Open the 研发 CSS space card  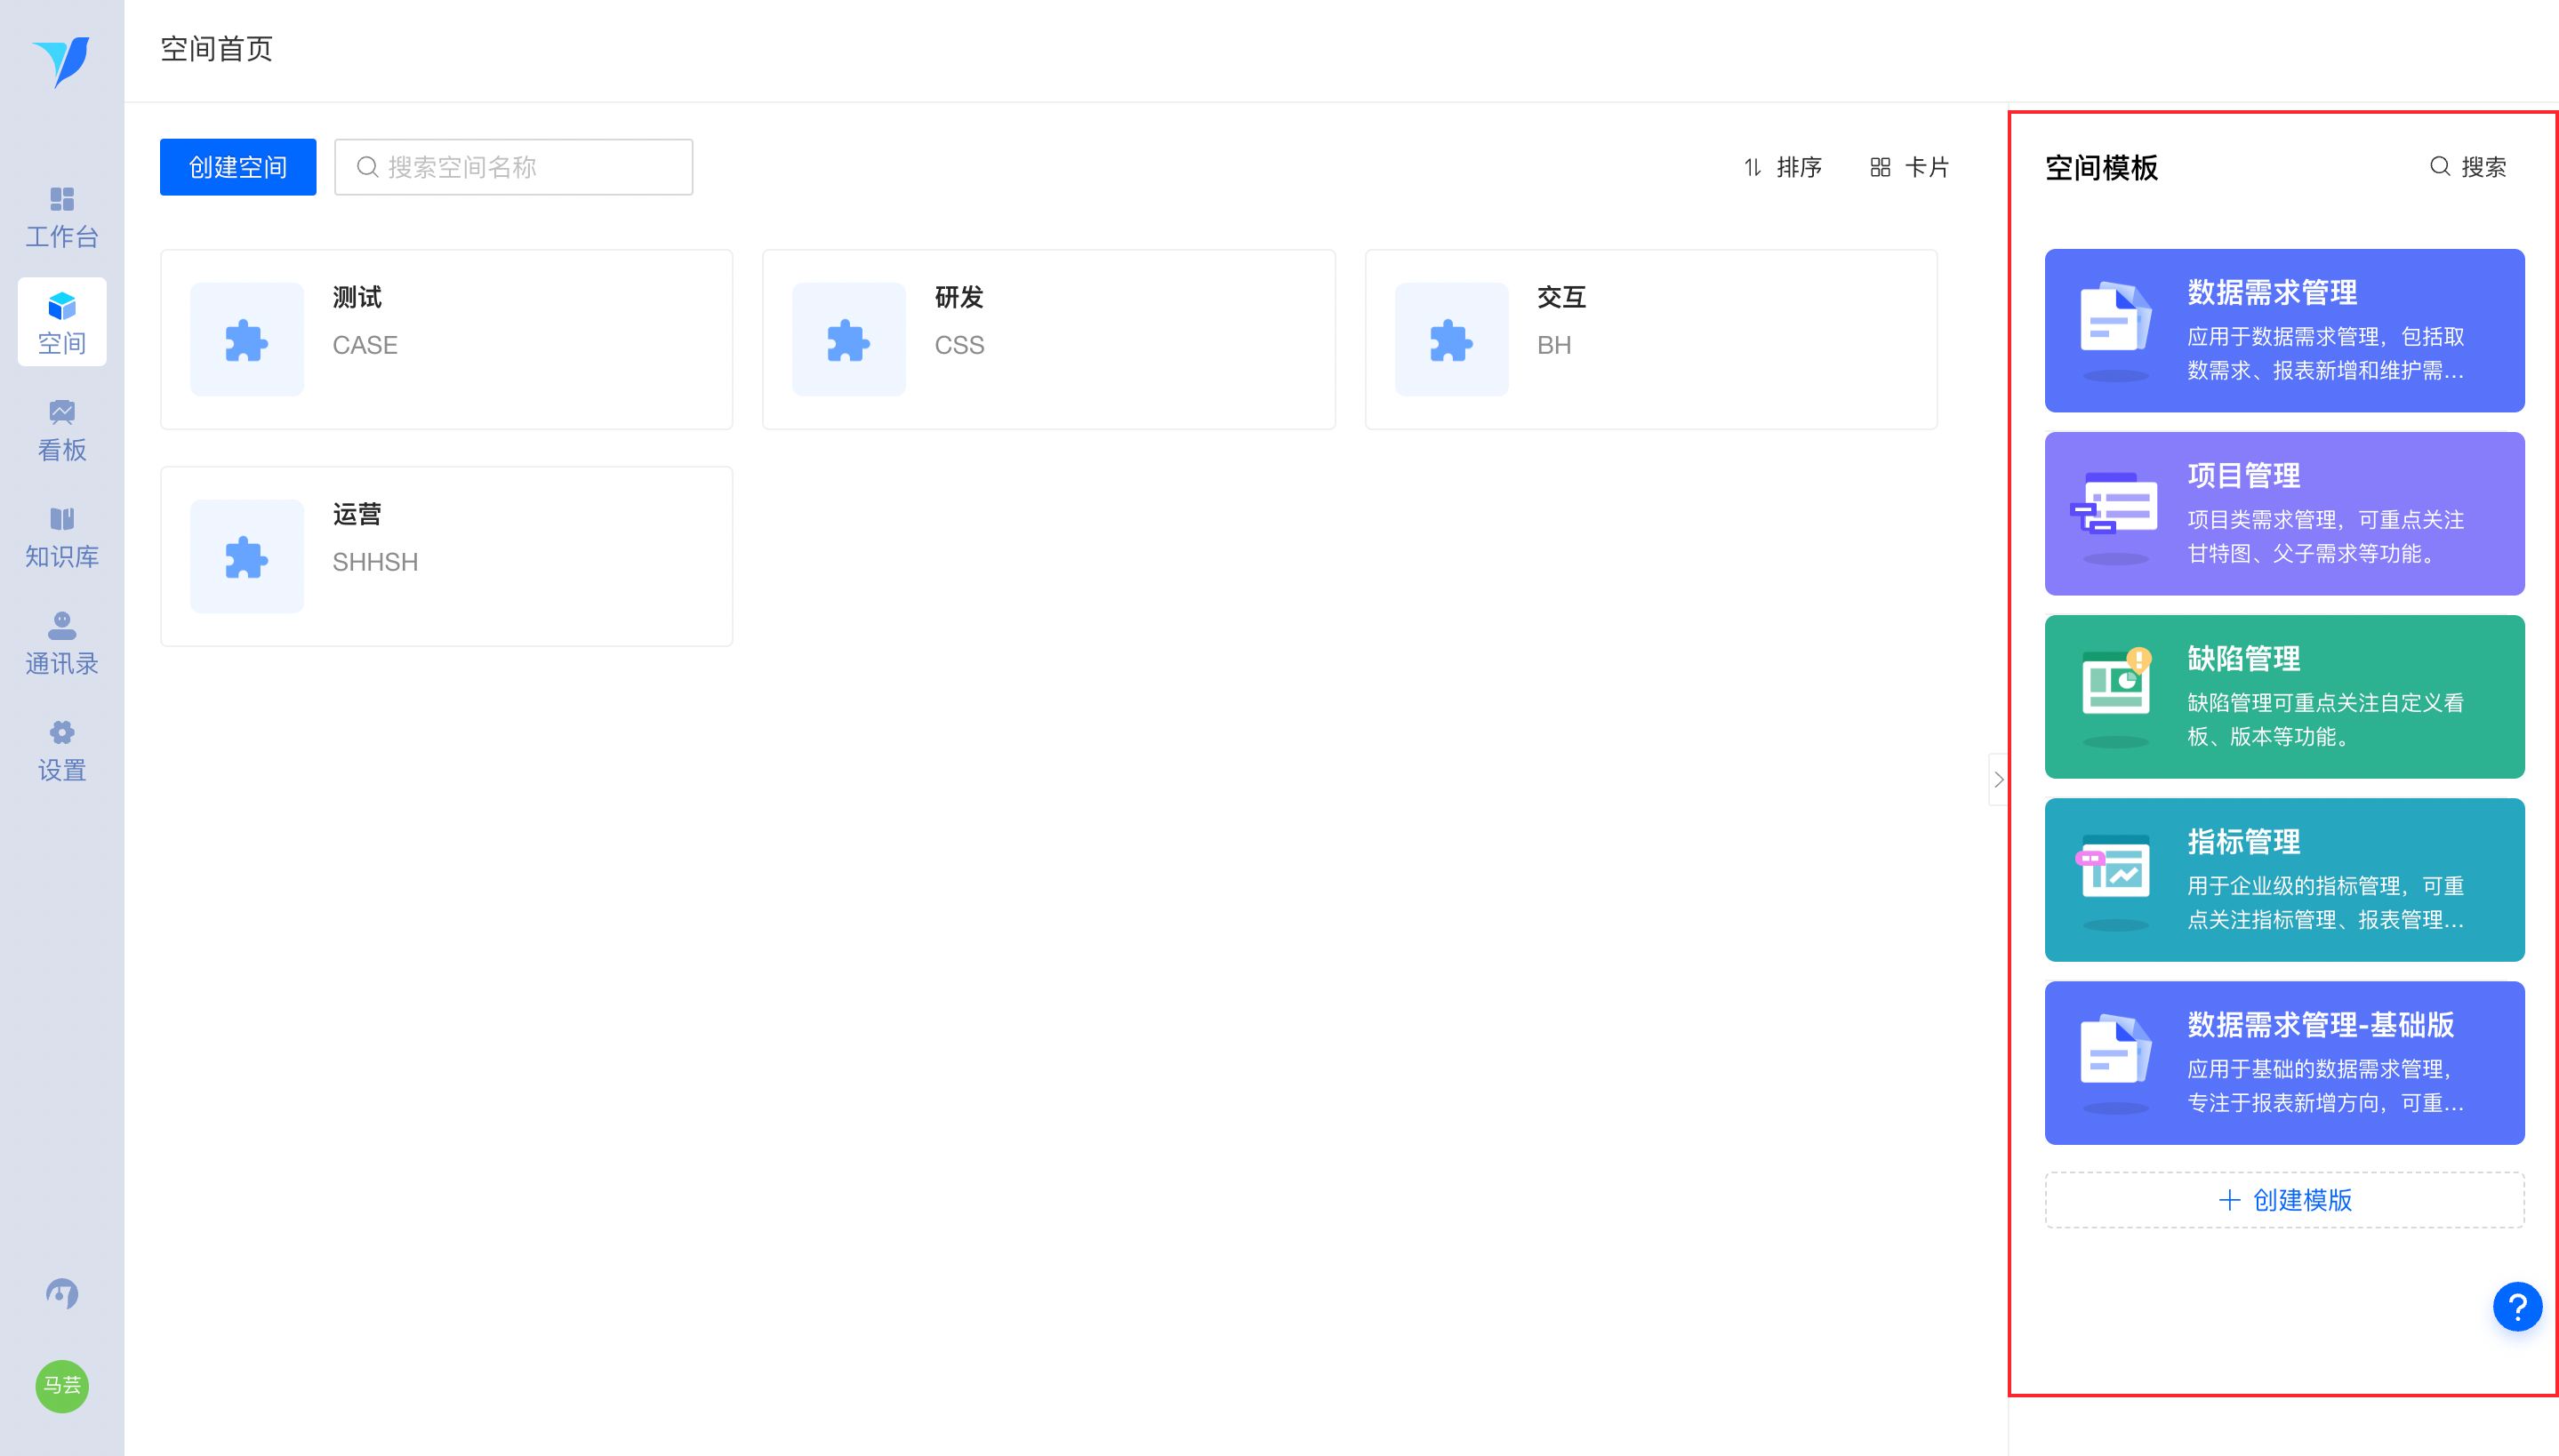(1048, 339)
